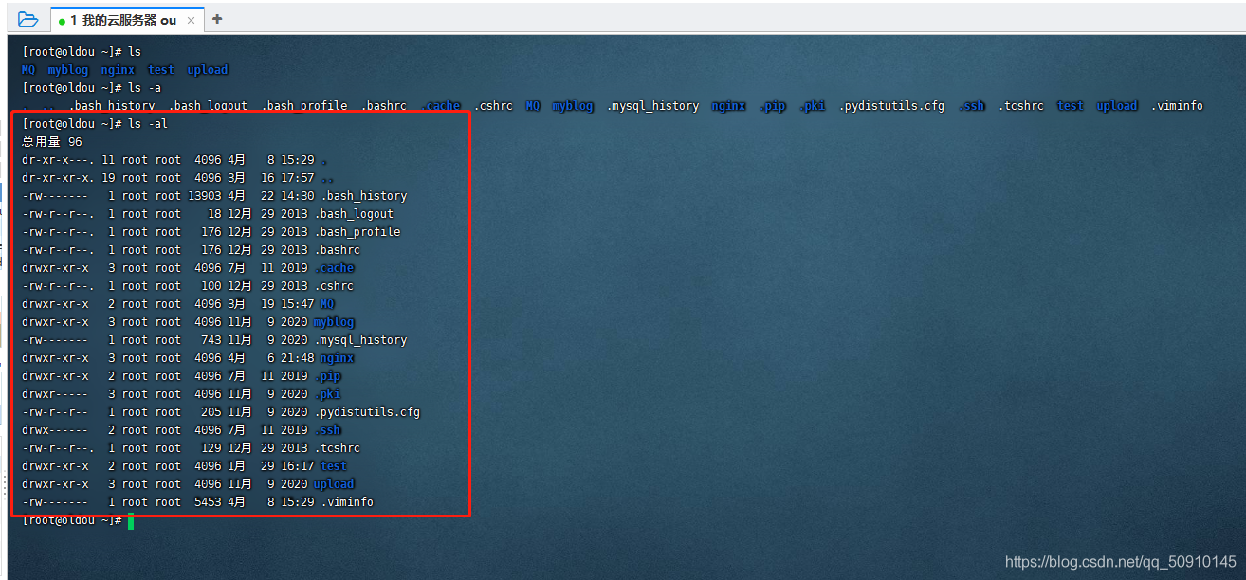Click the file size value 205
This screenshot has height=580, width=1246.
[x=211, y=412]
